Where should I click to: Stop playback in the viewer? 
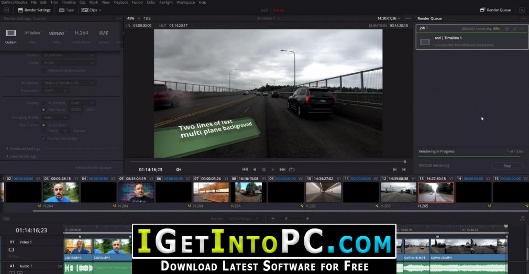(x=264, y=169)
